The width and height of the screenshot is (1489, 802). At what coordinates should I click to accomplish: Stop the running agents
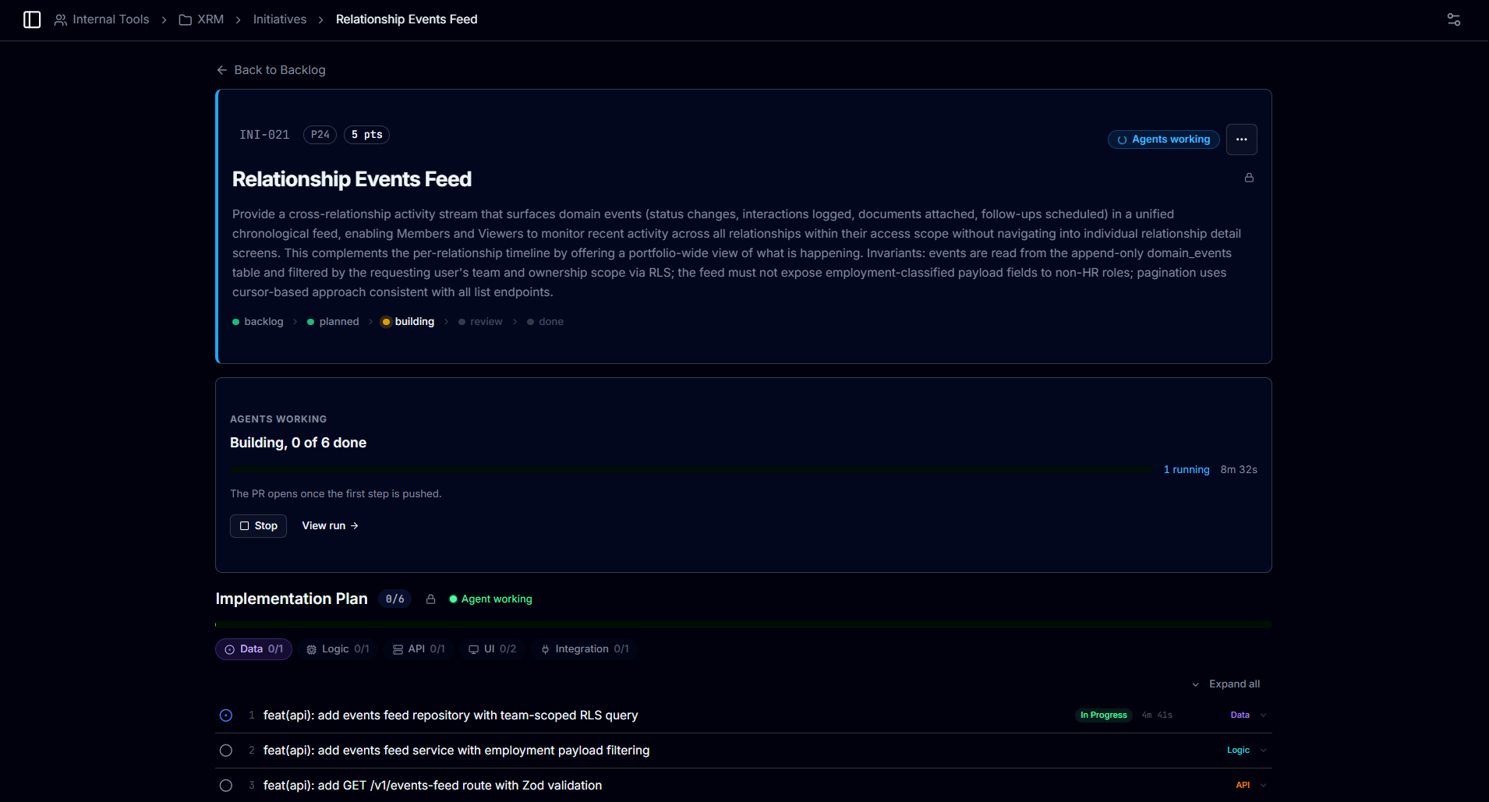(x=258, y=526)
